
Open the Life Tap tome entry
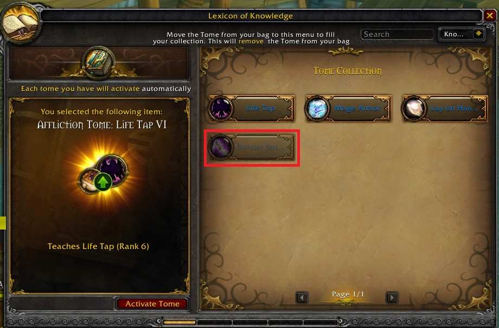tap(252, 108)
